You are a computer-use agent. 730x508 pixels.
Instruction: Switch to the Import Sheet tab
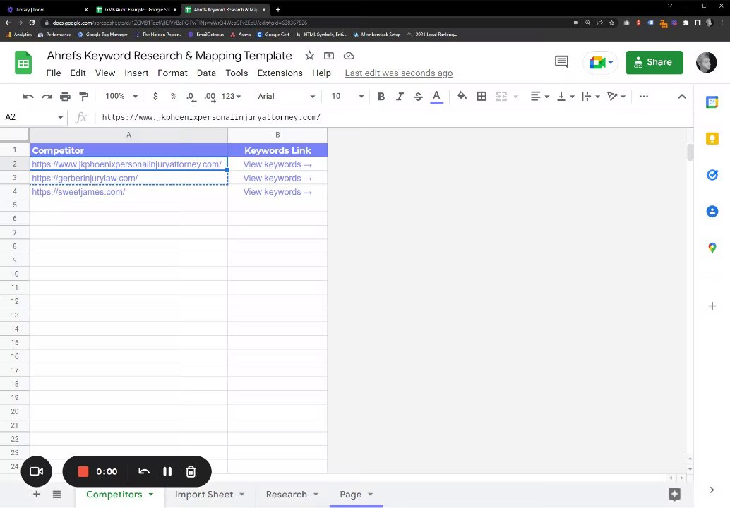(x=210, y=495)
